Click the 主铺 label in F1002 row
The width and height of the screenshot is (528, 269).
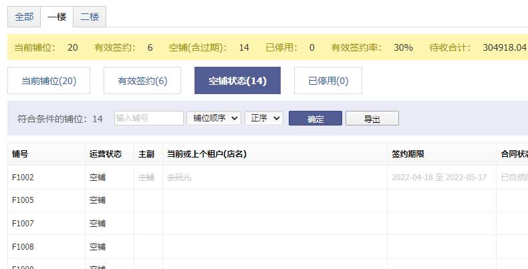coord(146,177)
